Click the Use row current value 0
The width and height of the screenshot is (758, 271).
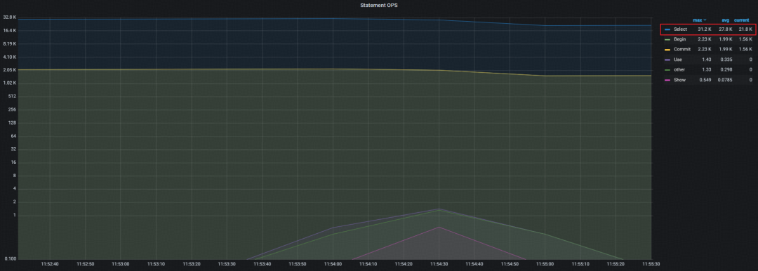click(751, 60)
